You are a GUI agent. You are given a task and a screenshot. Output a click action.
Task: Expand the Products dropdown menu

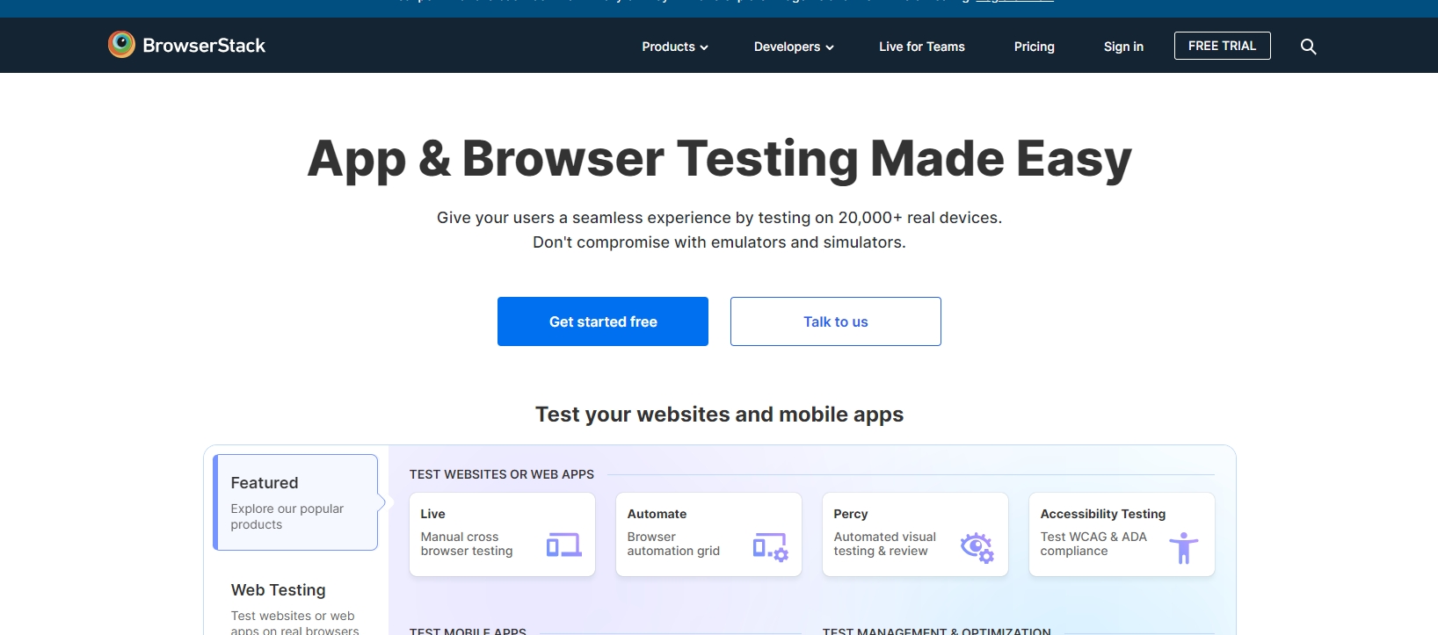pyautogui.click(x=675, y=47)
